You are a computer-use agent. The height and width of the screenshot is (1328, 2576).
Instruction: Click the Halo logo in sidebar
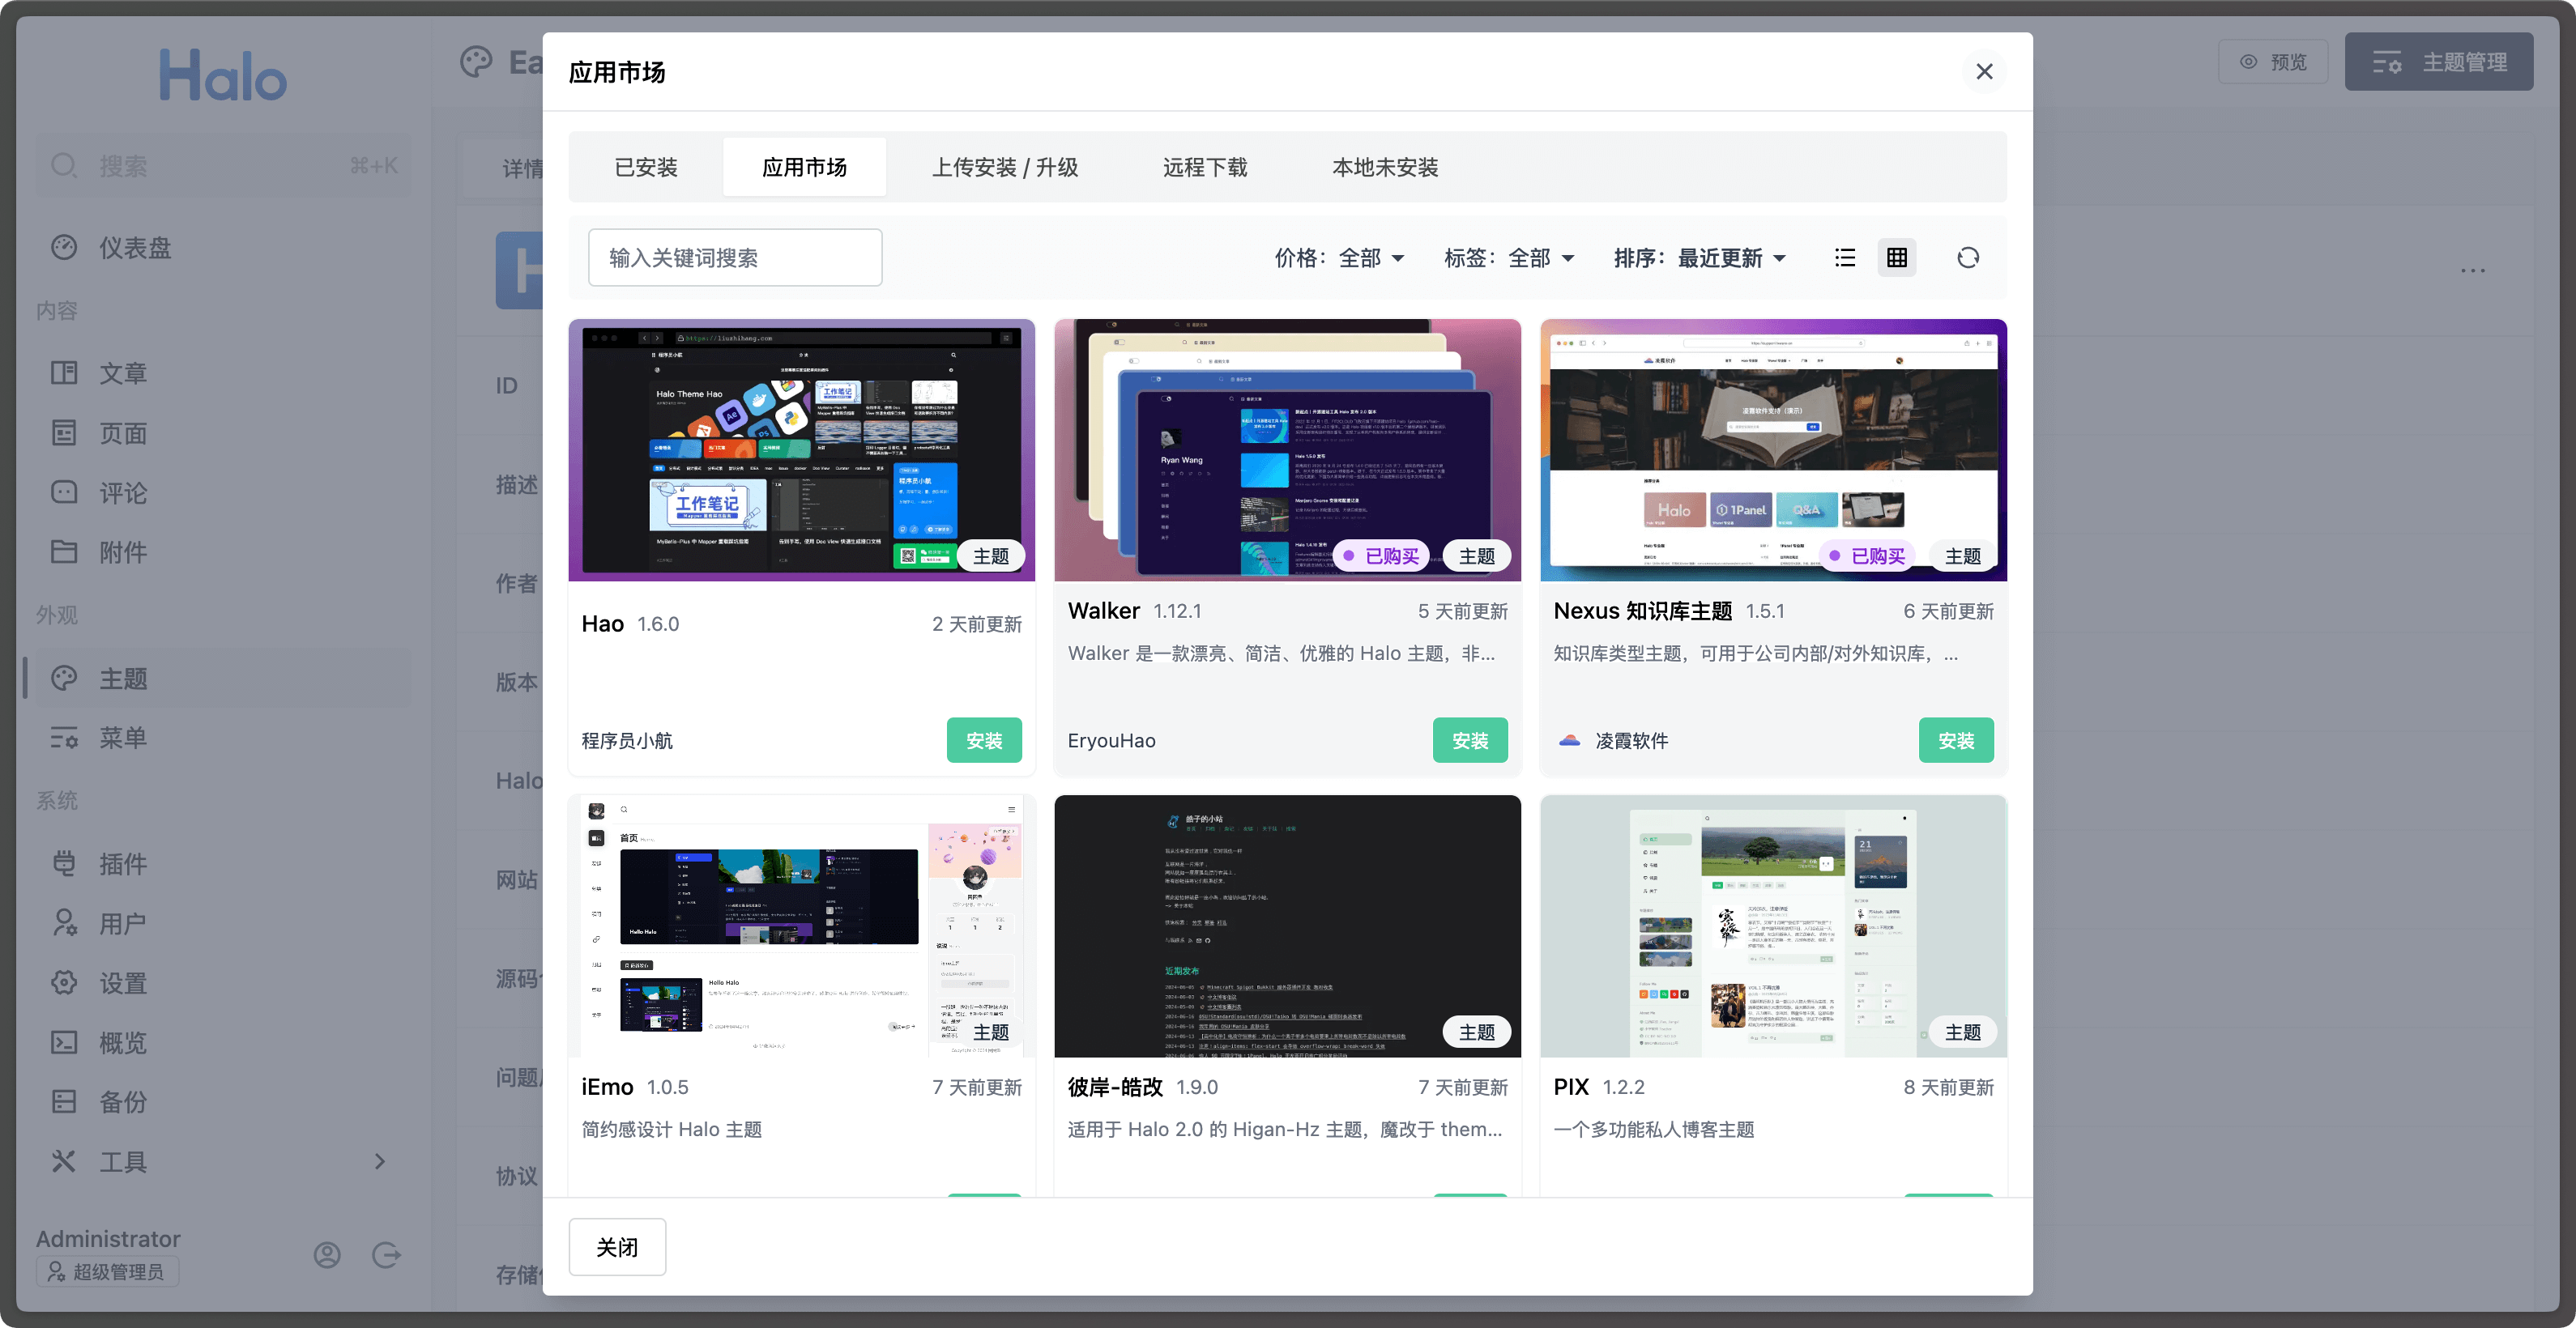pyautogui.click(x=223, y=76)
